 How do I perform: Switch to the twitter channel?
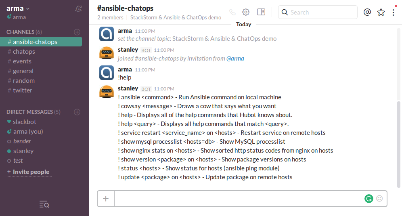(22, 90)
